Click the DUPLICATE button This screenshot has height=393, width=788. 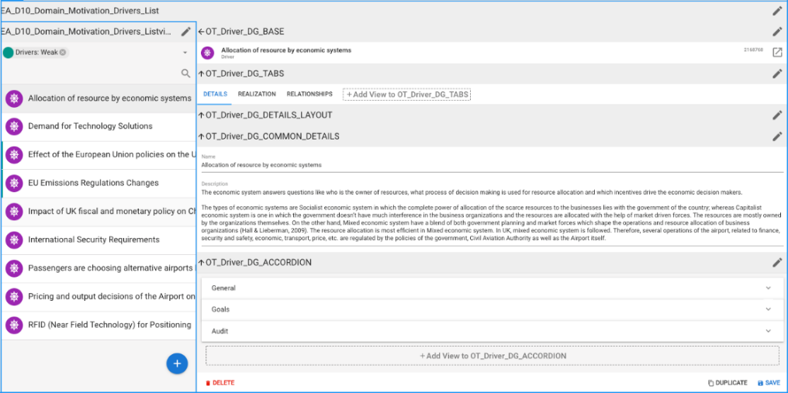point(728,383)
